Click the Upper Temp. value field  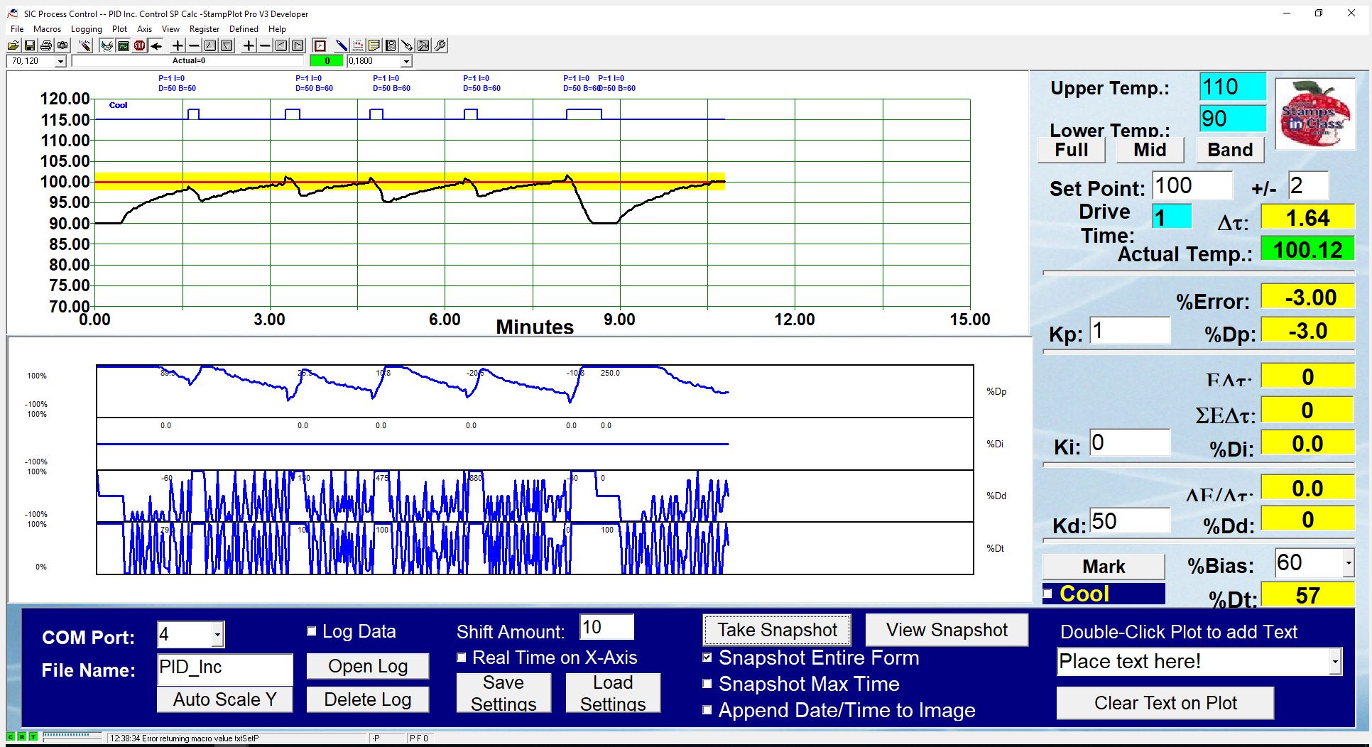pyautogui.click(x=1233, y=87)
